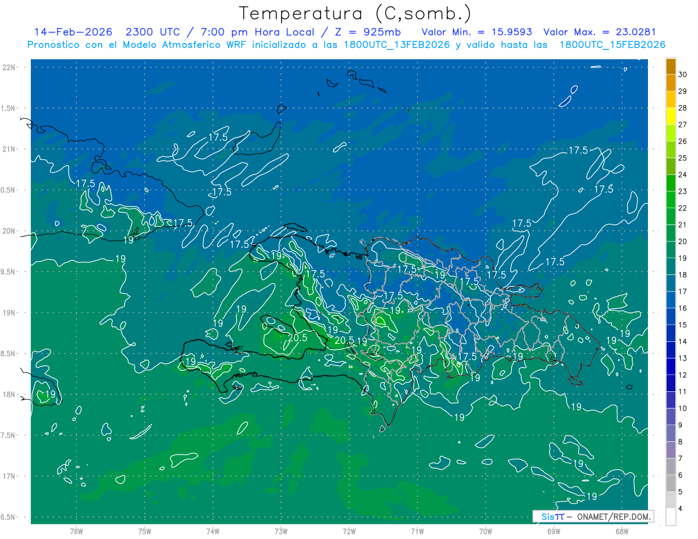This screenshot has width=698, height=539.
Task: Click the white legend band below 4
Action: click(671, 517)
